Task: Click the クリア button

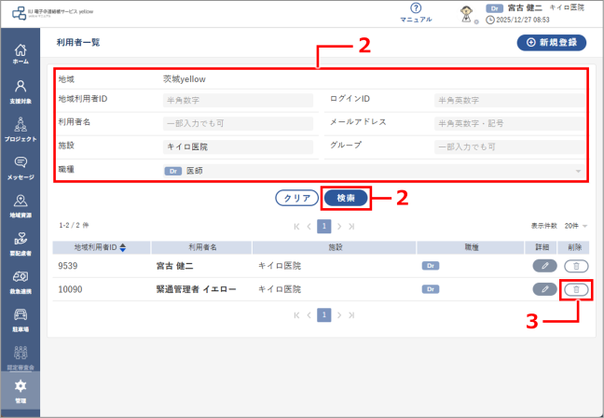Action: [x=296, y=198]
